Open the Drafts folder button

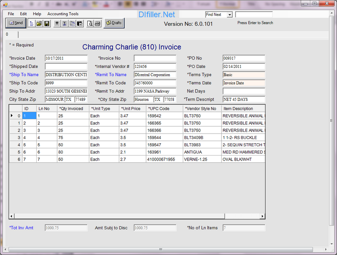[114, 23]
